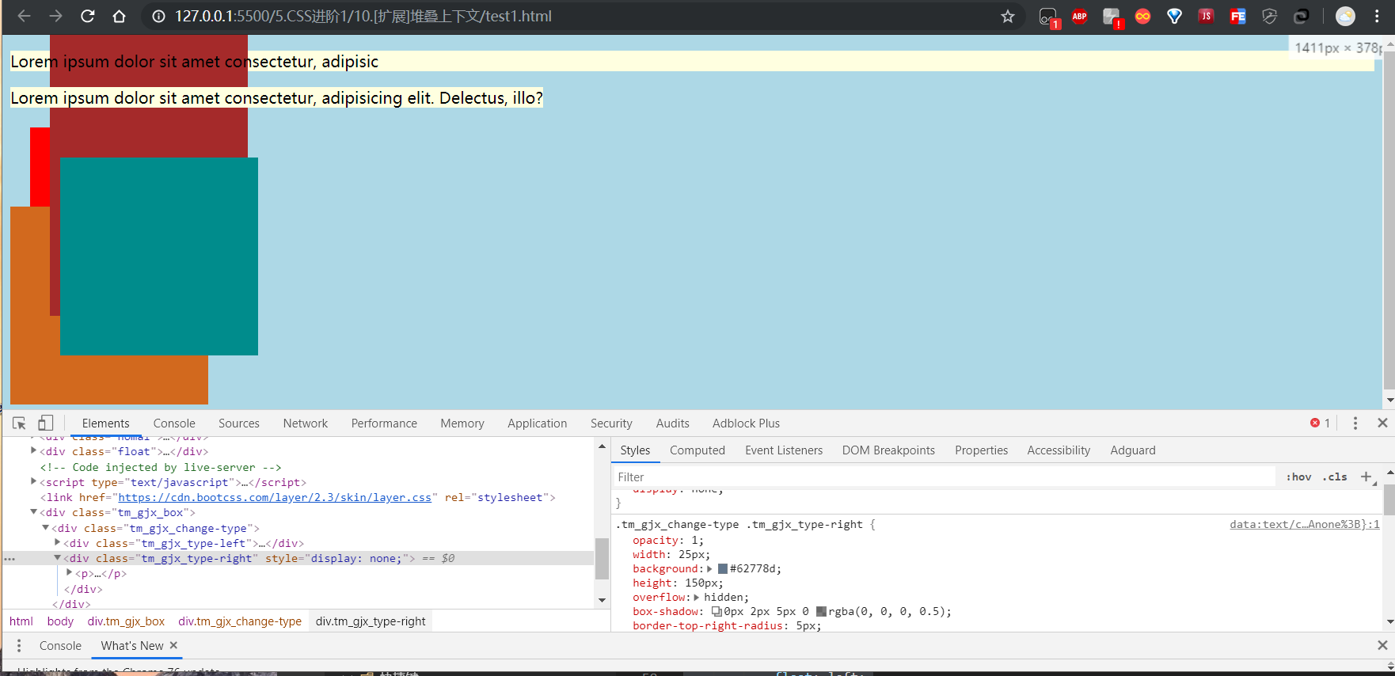Switch to the Console tab in DevTools
The width and height of the screenshot is (1395, 676).
[174, 423]
